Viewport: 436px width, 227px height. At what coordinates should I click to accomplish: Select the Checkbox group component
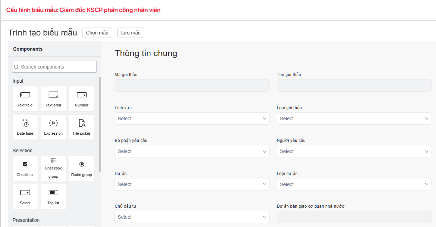(x=53, y=168)
